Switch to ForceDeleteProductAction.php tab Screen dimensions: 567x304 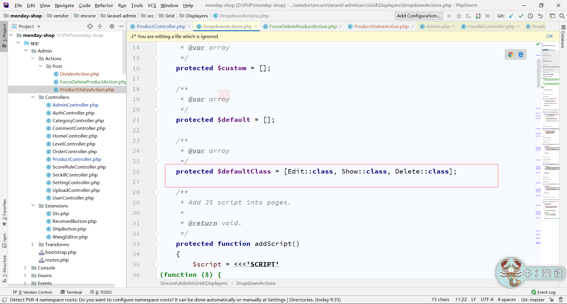303,26
